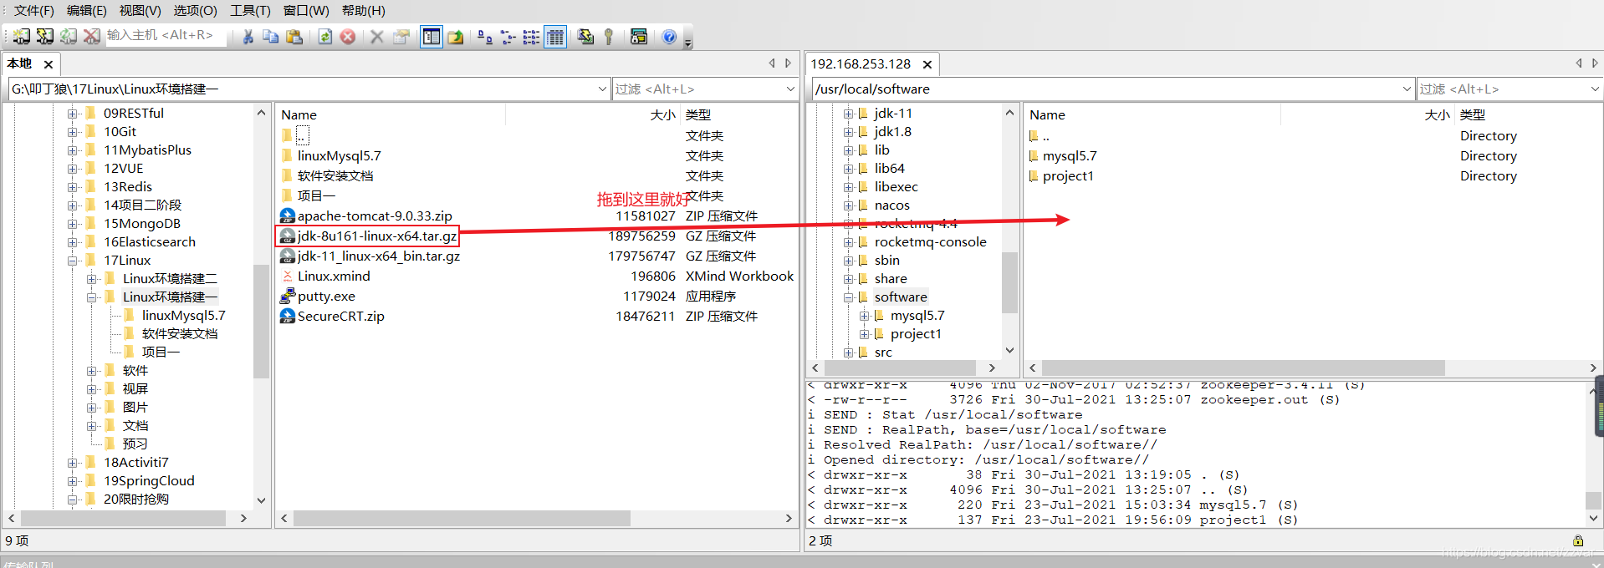Switch to small icons view
Screen dimensions: 1604x568
point(508,37)
